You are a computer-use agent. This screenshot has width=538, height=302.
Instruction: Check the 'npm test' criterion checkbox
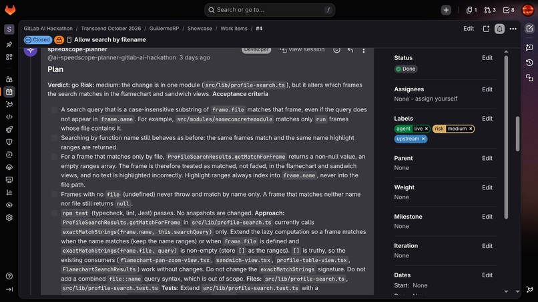54,213
